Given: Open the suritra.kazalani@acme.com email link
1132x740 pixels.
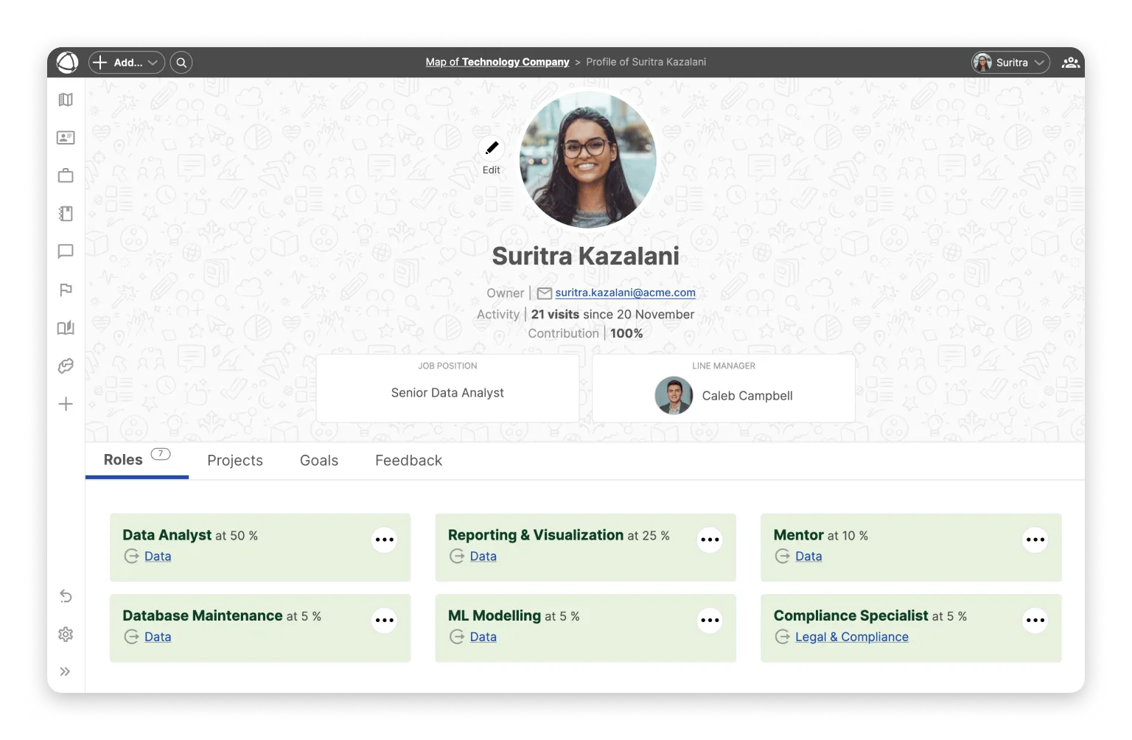Looking at the screenshot, I should 625,293.
